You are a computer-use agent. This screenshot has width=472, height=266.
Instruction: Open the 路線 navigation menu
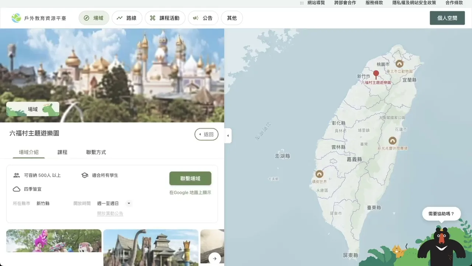click(x=127, y=18)
